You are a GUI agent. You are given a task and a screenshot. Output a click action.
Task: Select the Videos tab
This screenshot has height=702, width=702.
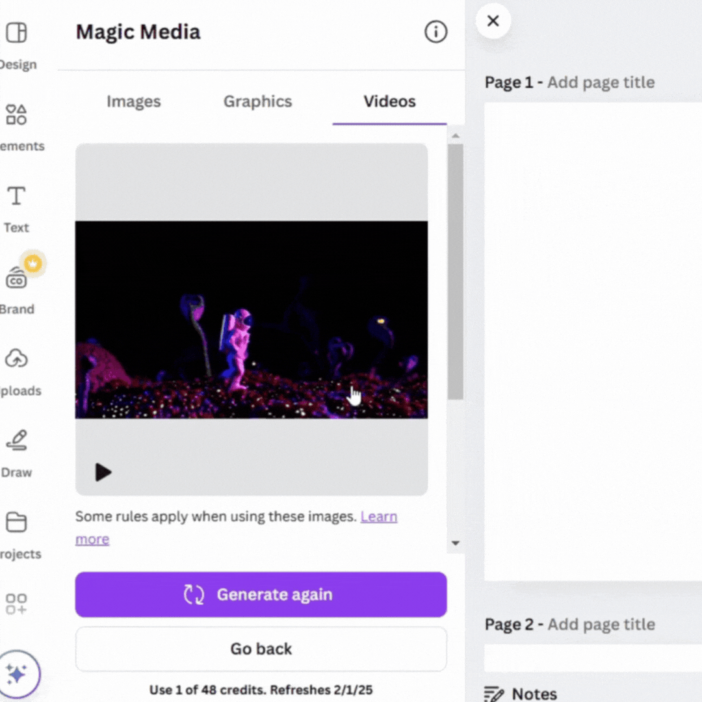click(x=389, y=101)
